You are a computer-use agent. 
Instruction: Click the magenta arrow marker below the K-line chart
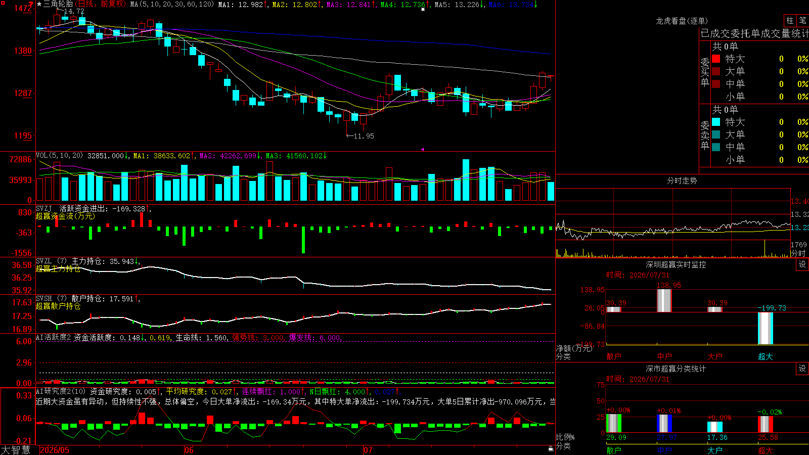coord(422,149)
